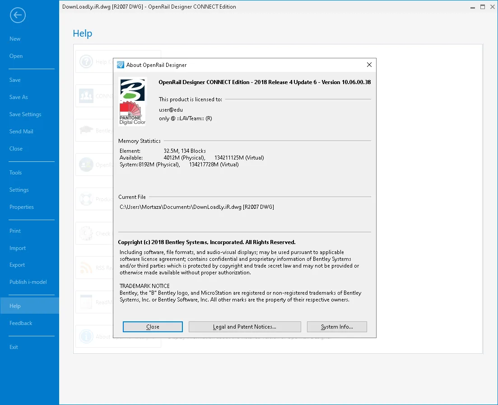This screenshot has height=405, width=498.
Task: Click the faded Help Contents question icon
Action: point(86,61)
